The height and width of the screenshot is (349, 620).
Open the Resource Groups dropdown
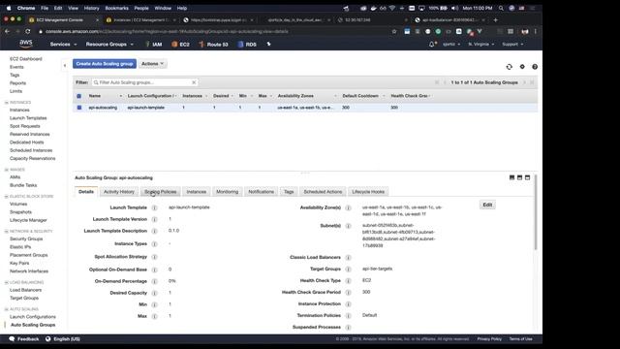109,45
